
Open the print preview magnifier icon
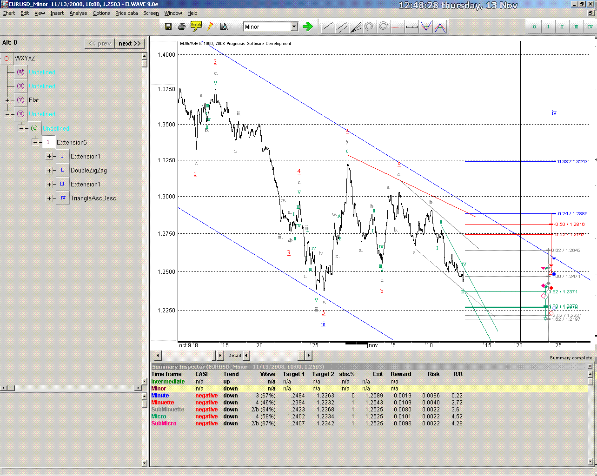(x=224, y=26)
